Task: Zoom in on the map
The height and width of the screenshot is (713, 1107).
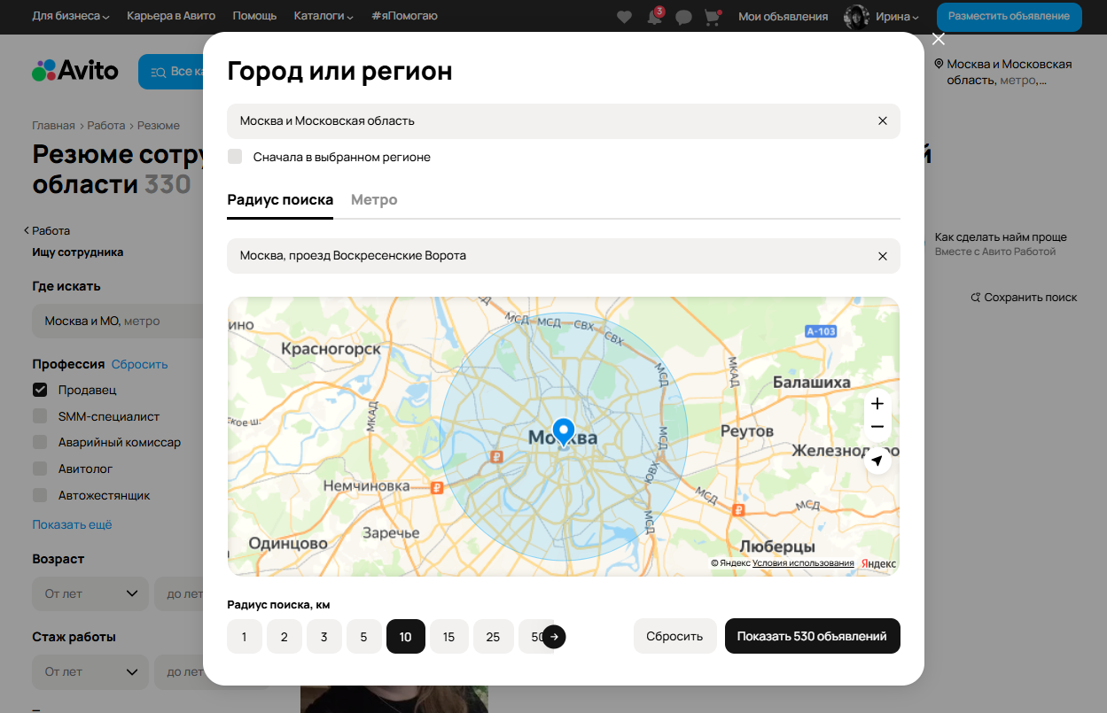Action: [877, 404]
